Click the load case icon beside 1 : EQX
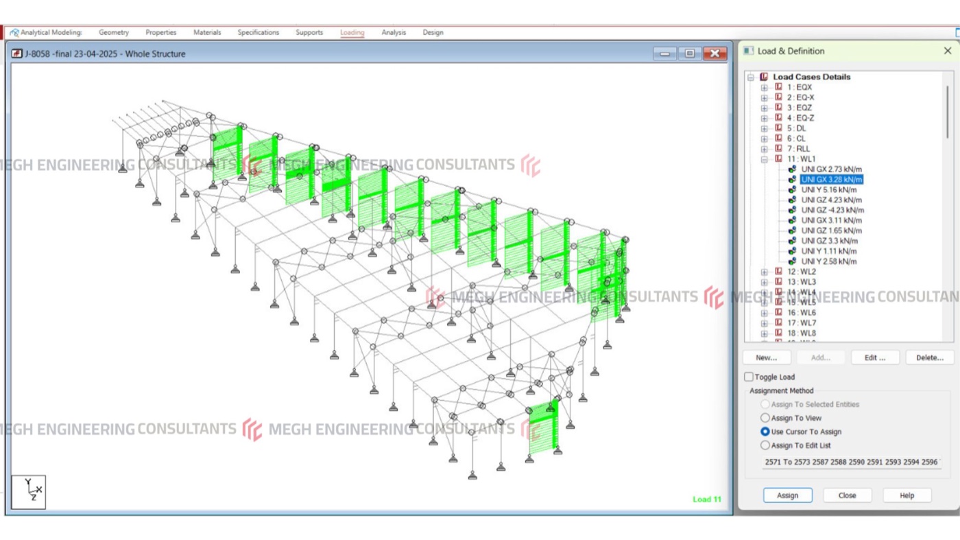 [778, 87]
